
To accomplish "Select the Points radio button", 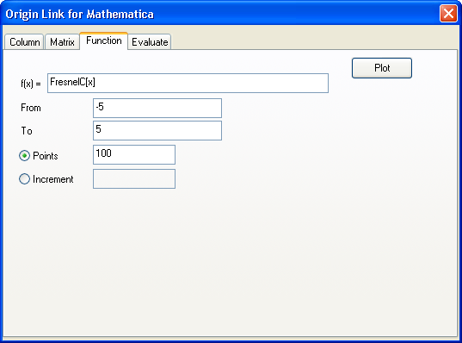I will (24, 156).
